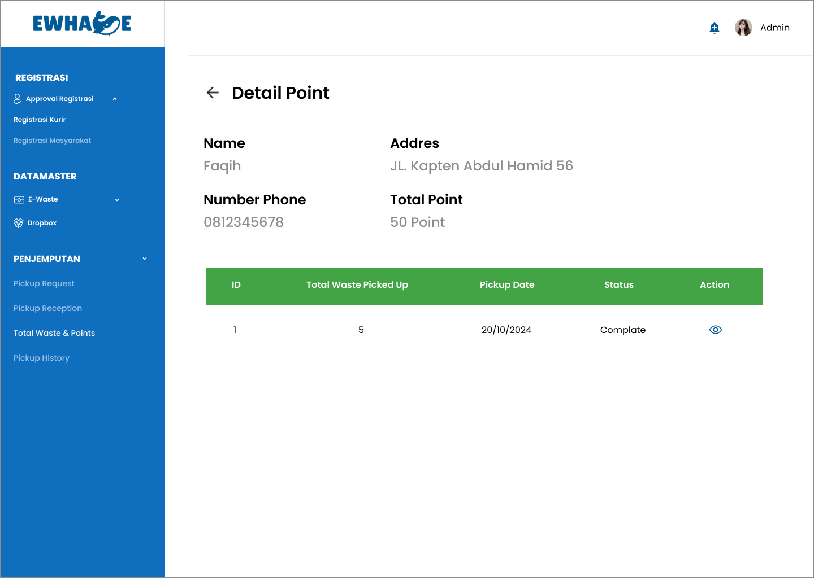
Task: Collapse the Approval Registrasi chevron
Action: [x=115, y=99]
